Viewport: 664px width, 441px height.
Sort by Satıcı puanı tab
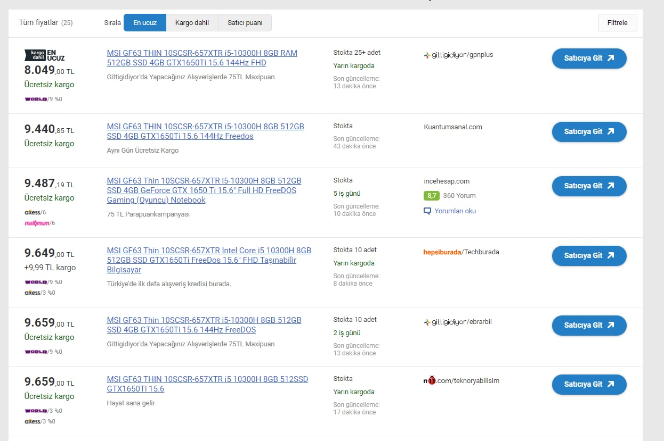(245, 23)
